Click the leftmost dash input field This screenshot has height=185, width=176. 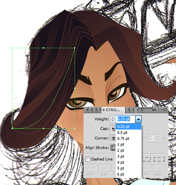[91, 168]
